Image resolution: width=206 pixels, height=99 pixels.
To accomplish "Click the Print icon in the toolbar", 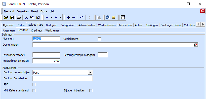I will pos(19,17).
